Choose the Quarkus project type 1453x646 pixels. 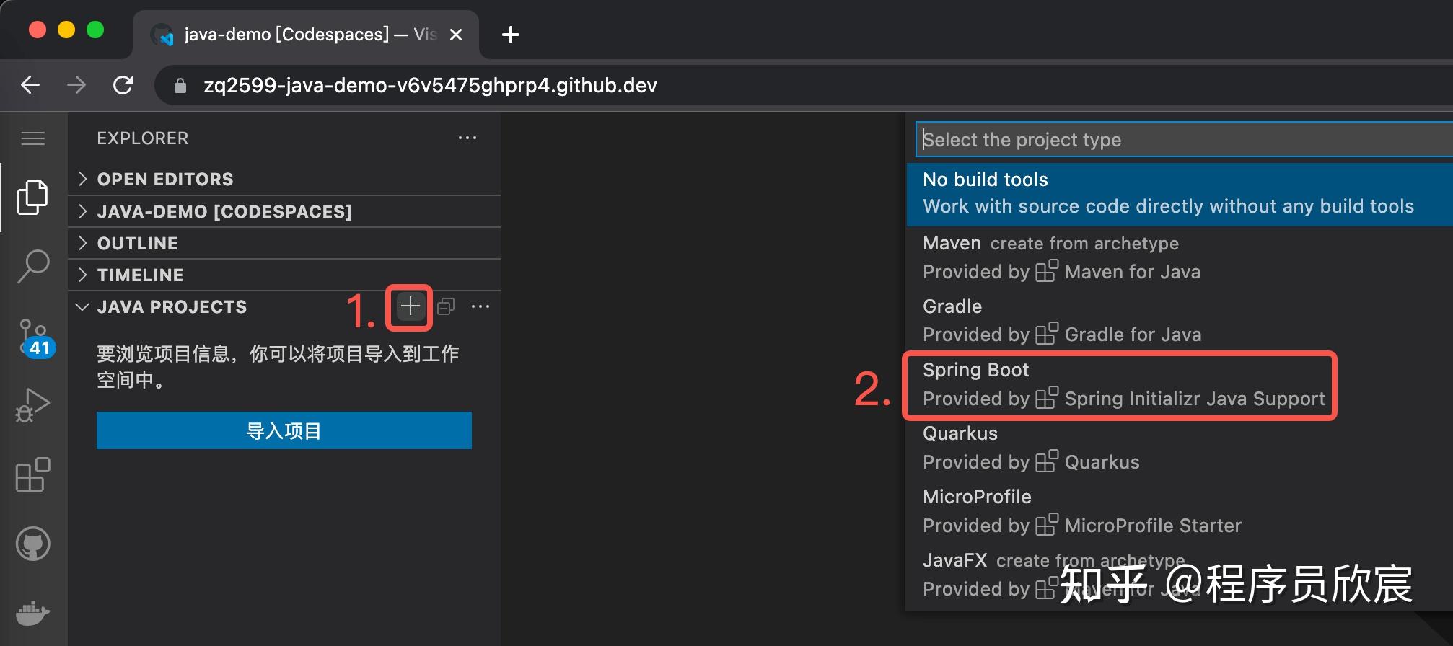[1179, 448]
